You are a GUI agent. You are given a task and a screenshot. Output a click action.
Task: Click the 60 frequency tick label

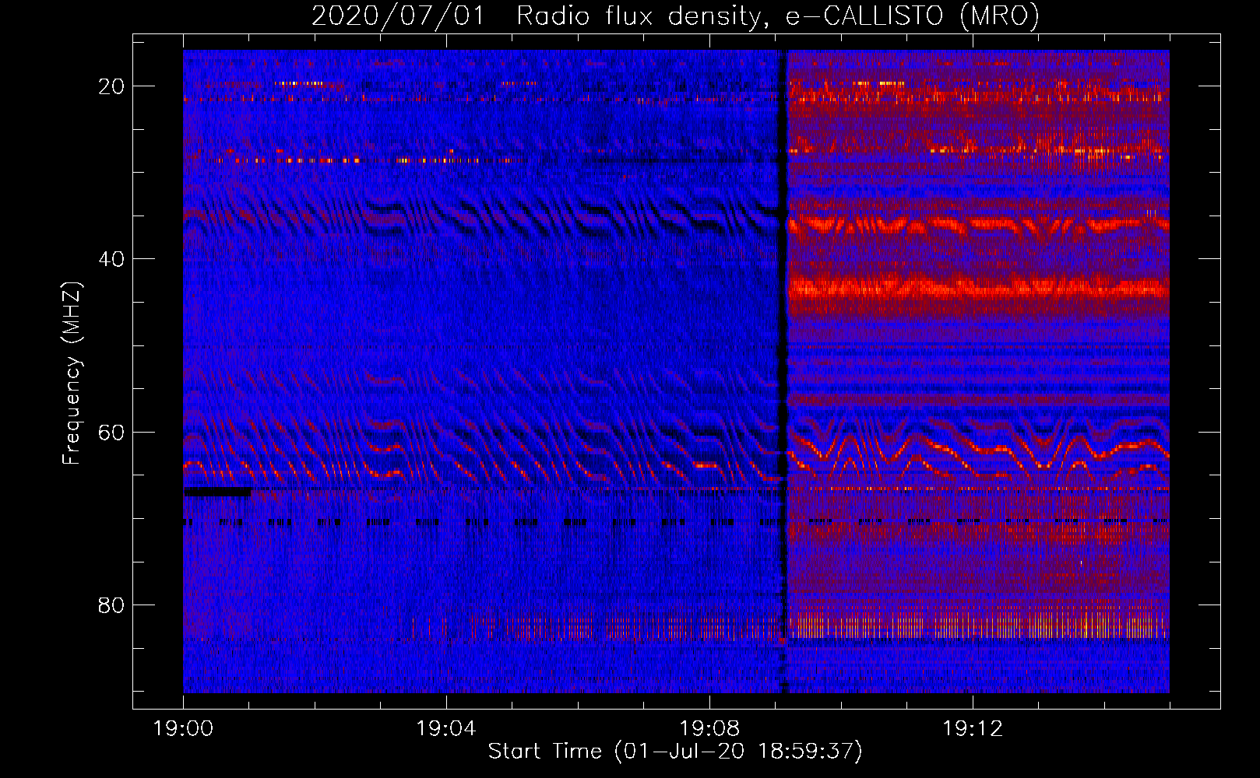pos(111,433)
